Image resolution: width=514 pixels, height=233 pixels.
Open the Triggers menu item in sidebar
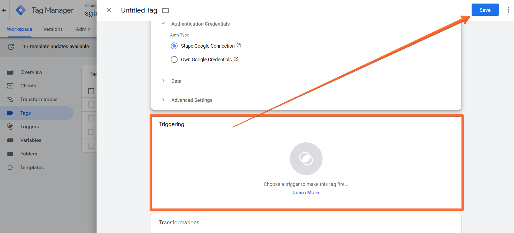click(30, 127)
